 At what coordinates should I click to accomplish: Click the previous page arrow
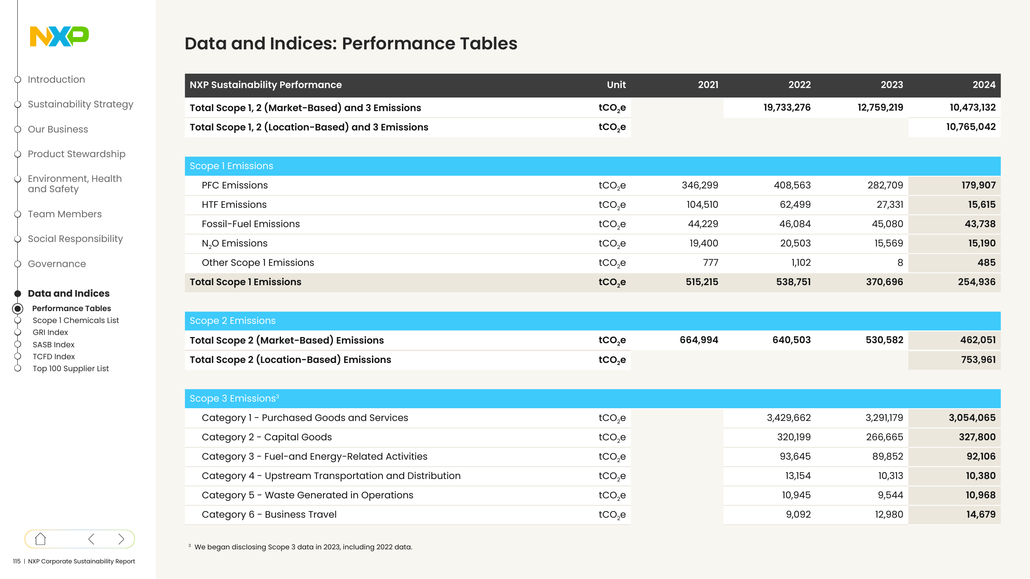point(91,539)
